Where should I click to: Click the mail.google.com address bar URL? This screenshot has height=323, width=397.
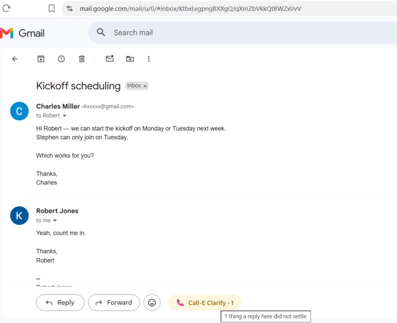190,9
